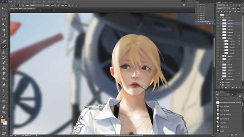
Task: Open the Filter menu
Action: pyautogui.click(x=45, y=2)
